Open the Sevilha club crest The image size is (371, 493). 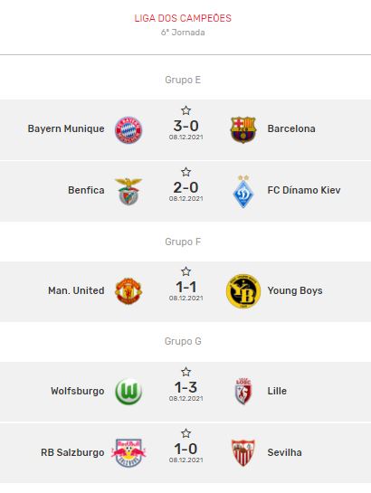tap(243, 453)
